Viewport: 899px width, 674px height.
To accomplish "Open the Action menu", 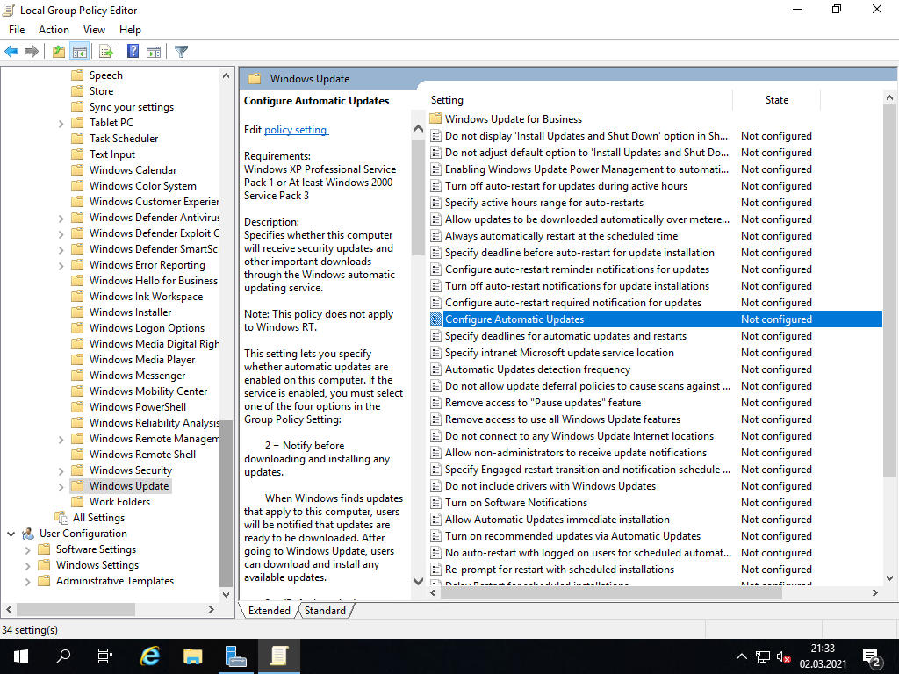I will coord(54,30).
